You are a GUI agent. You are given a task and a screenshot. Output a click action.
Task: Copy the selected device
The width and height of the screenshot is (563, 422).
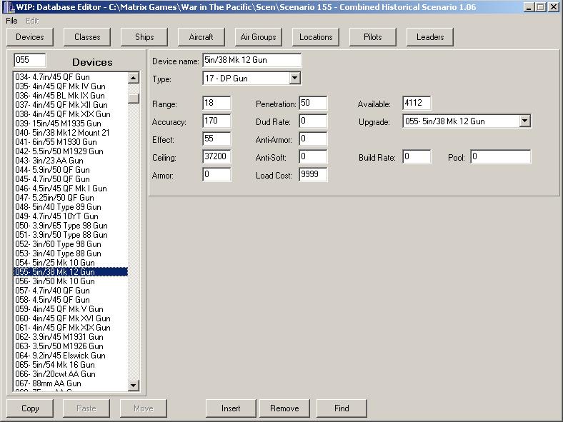(30, 408)
